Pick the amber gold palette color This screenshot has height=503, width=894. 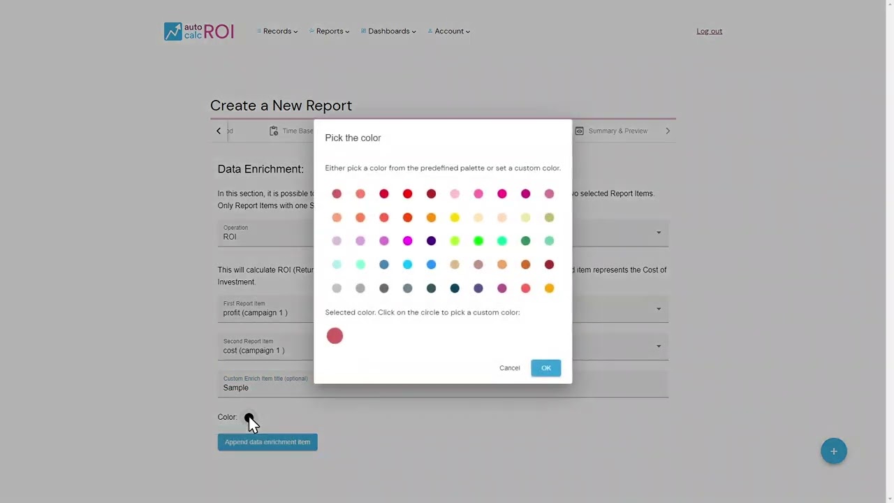549,289
